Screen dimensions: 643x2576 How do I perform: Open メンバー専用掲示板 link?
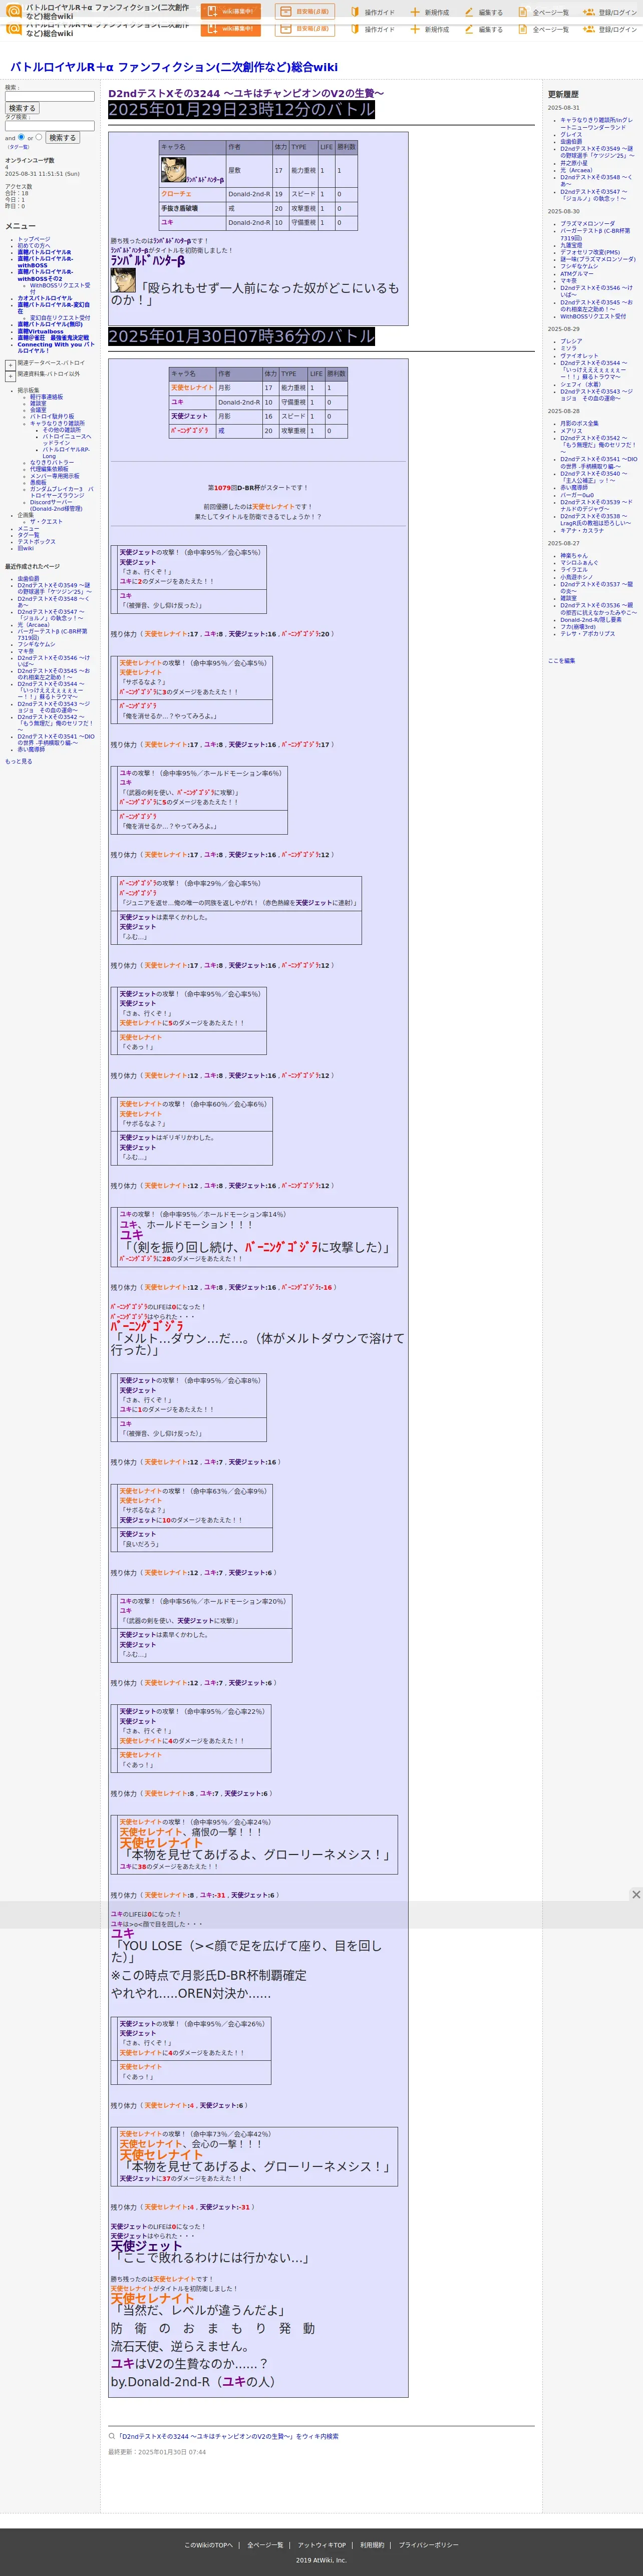(x=54, y=476)
